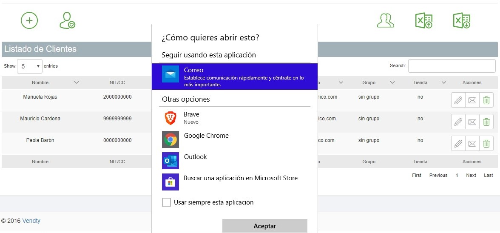Delete Mauricio Cardona with trash icon
Image resolution: width=500 pixels, height=233 pixels.
pos(486,122)
